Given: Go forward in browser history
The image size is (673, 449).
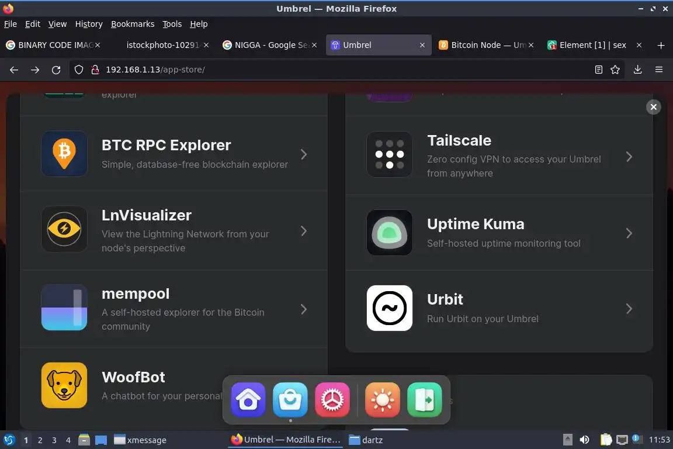Looking at the screenshot, I should coord(35,70).
